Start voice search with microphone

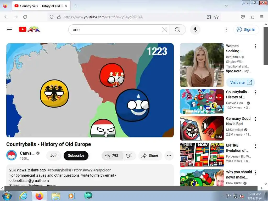(x=195, y=30)
